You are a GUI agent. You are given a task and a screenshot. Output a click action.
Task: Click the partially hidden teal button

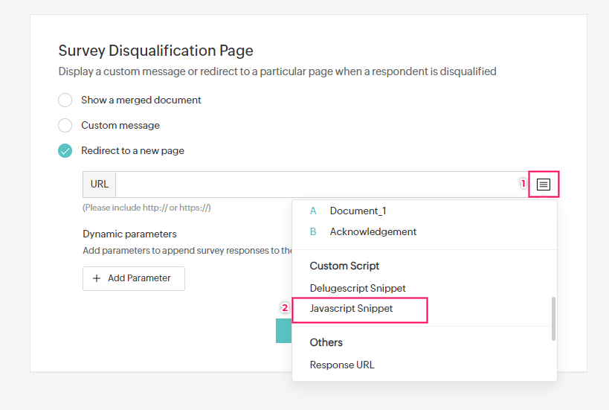(283, 332)
